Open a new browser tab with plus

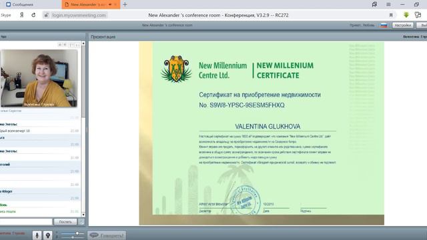[125, 5]
